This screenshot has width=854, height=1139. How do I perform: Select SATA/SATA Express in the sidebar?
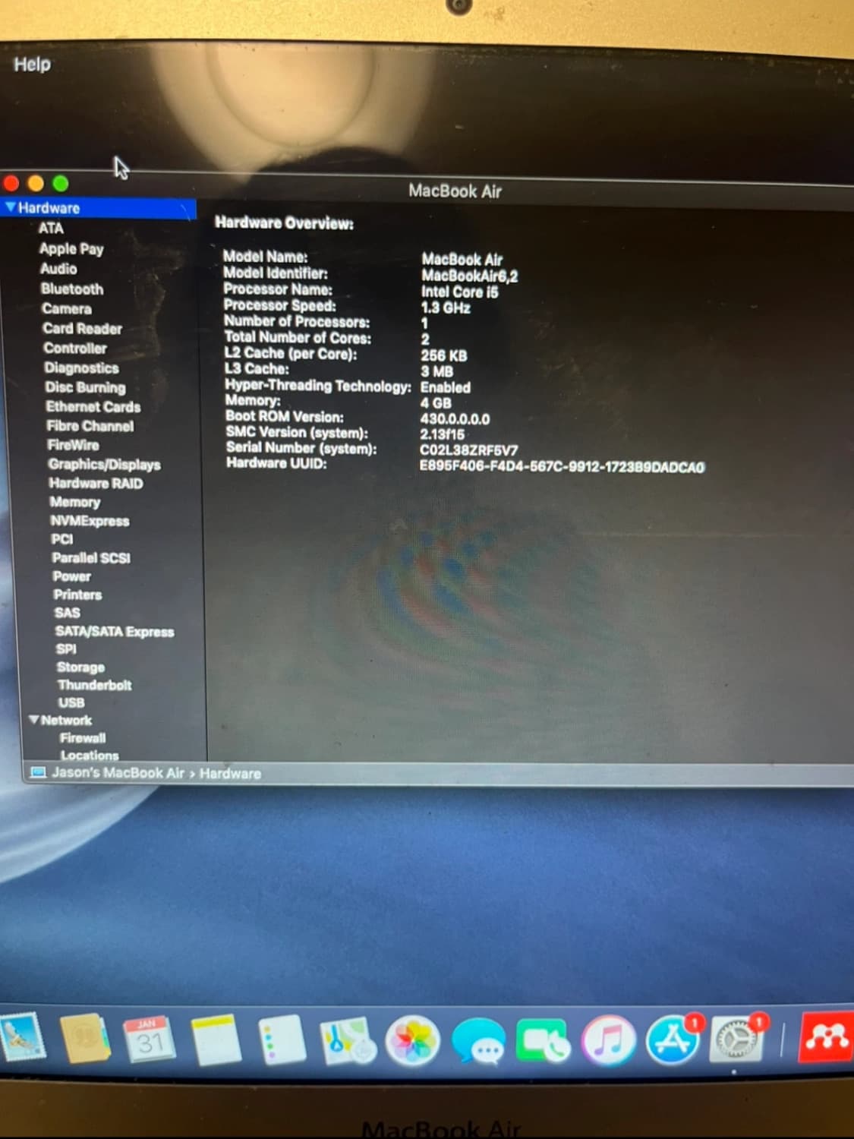click(115, 631)
